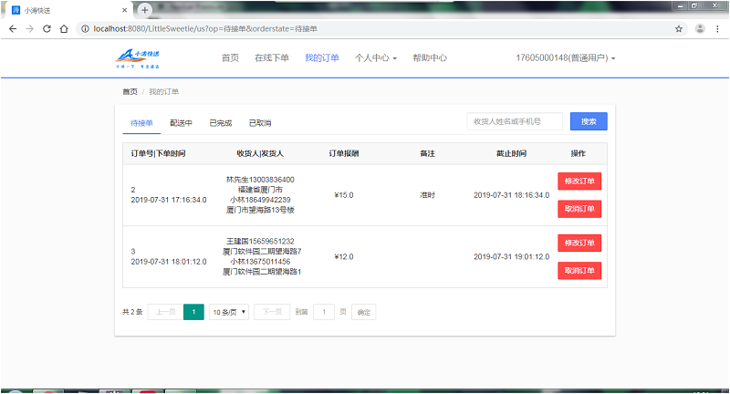Click 取消订单 for order 3
Screen dimensions: 730x394
(x=579, y=270)
